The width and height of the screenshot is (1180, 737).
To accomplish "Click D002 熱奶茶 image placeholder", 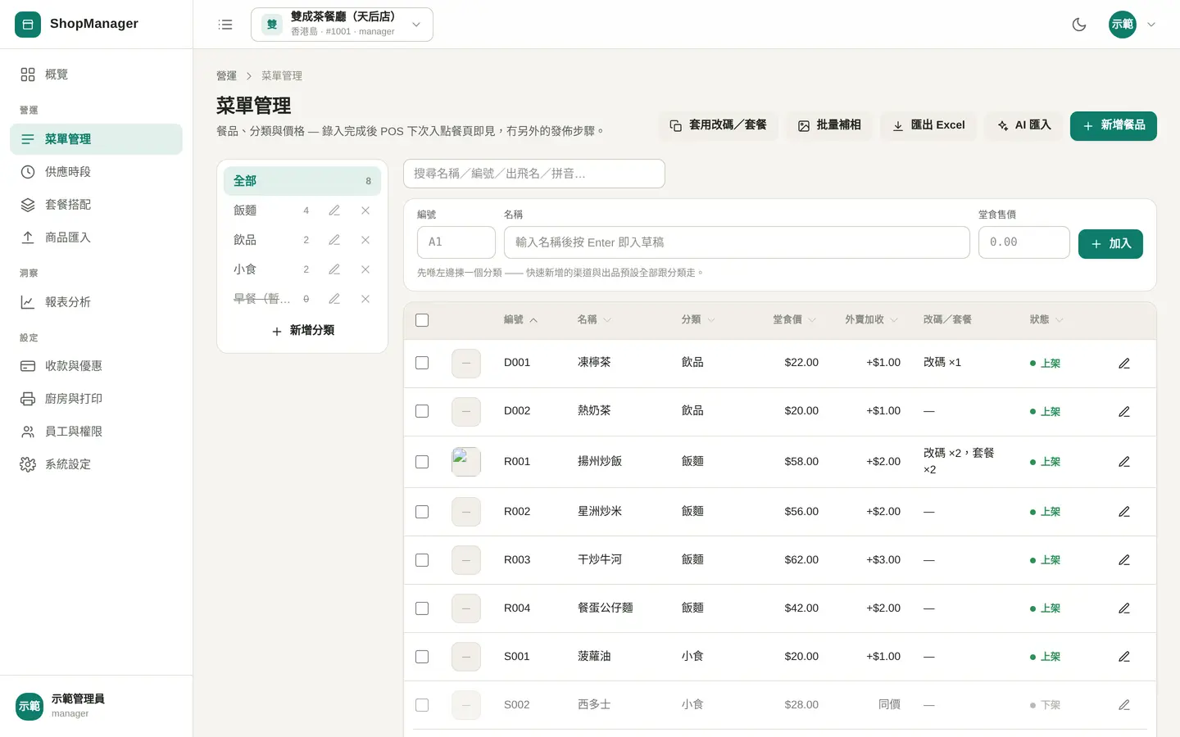I will [x=466, y=411].
